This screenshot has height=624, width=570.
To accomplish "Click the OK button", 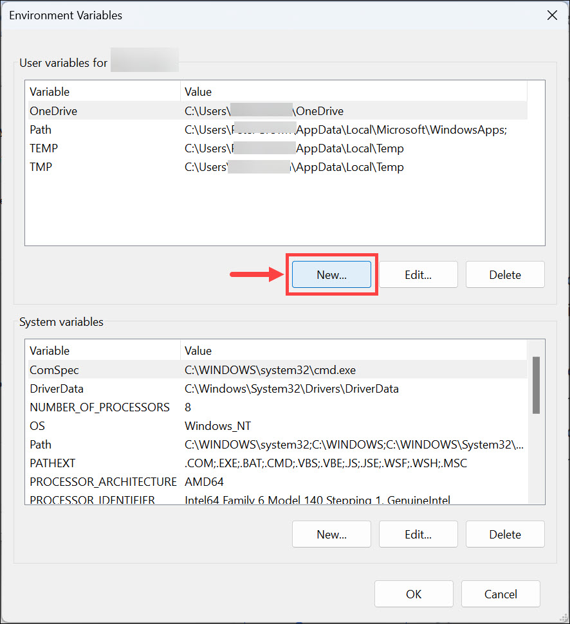I will (x=414, y=594).
